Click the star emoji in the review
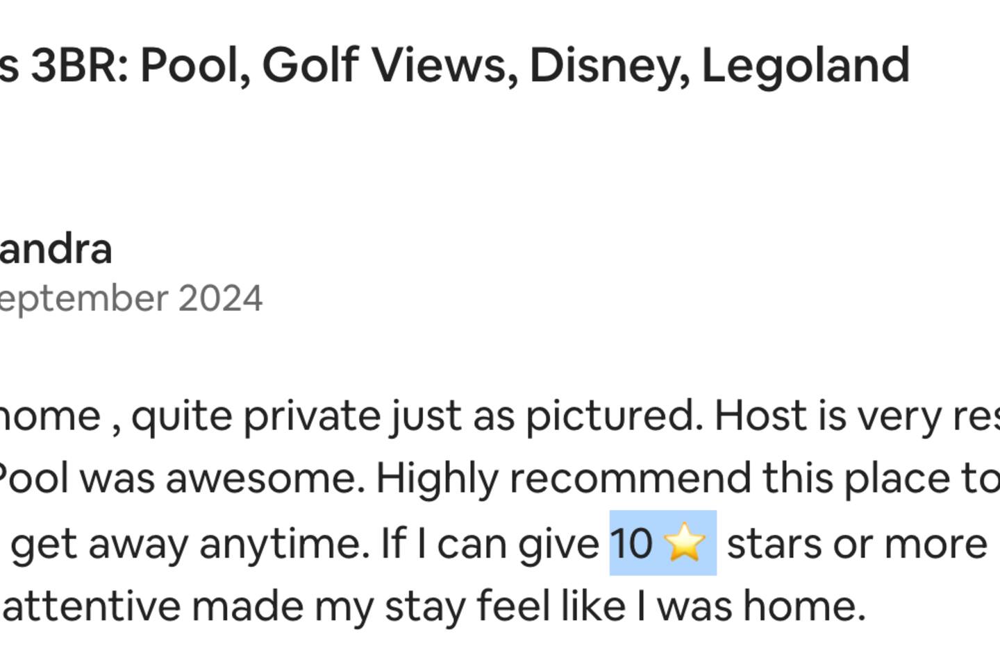The image size is (1000, 666). click(684, 543)
